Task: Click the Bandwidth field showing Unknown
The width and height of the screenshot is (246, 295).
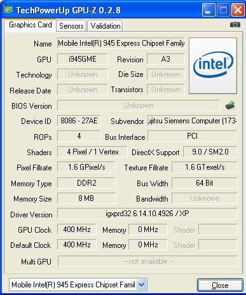Action: (x=205, y=198)
